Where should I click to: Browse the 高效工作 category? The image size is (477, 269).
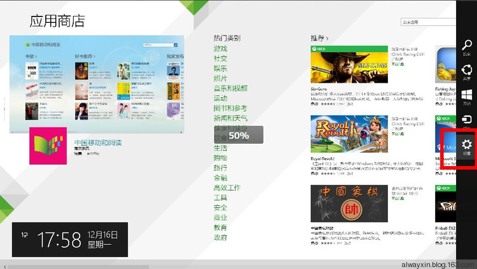tap(227, 188)
